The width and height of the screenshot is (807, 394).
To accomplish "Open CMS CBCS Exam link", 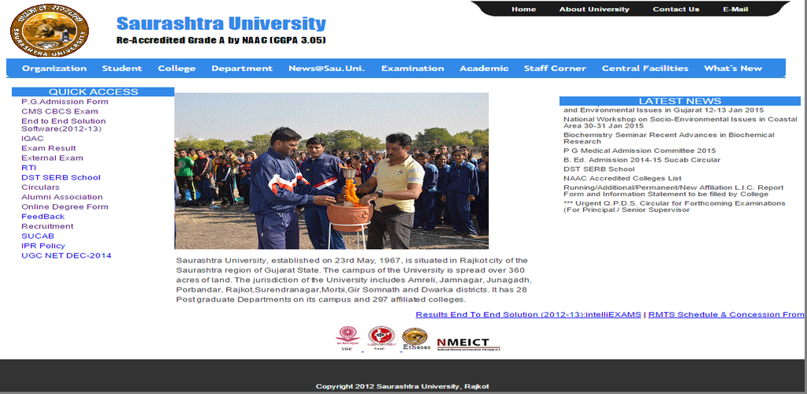I will click(60, 112).
